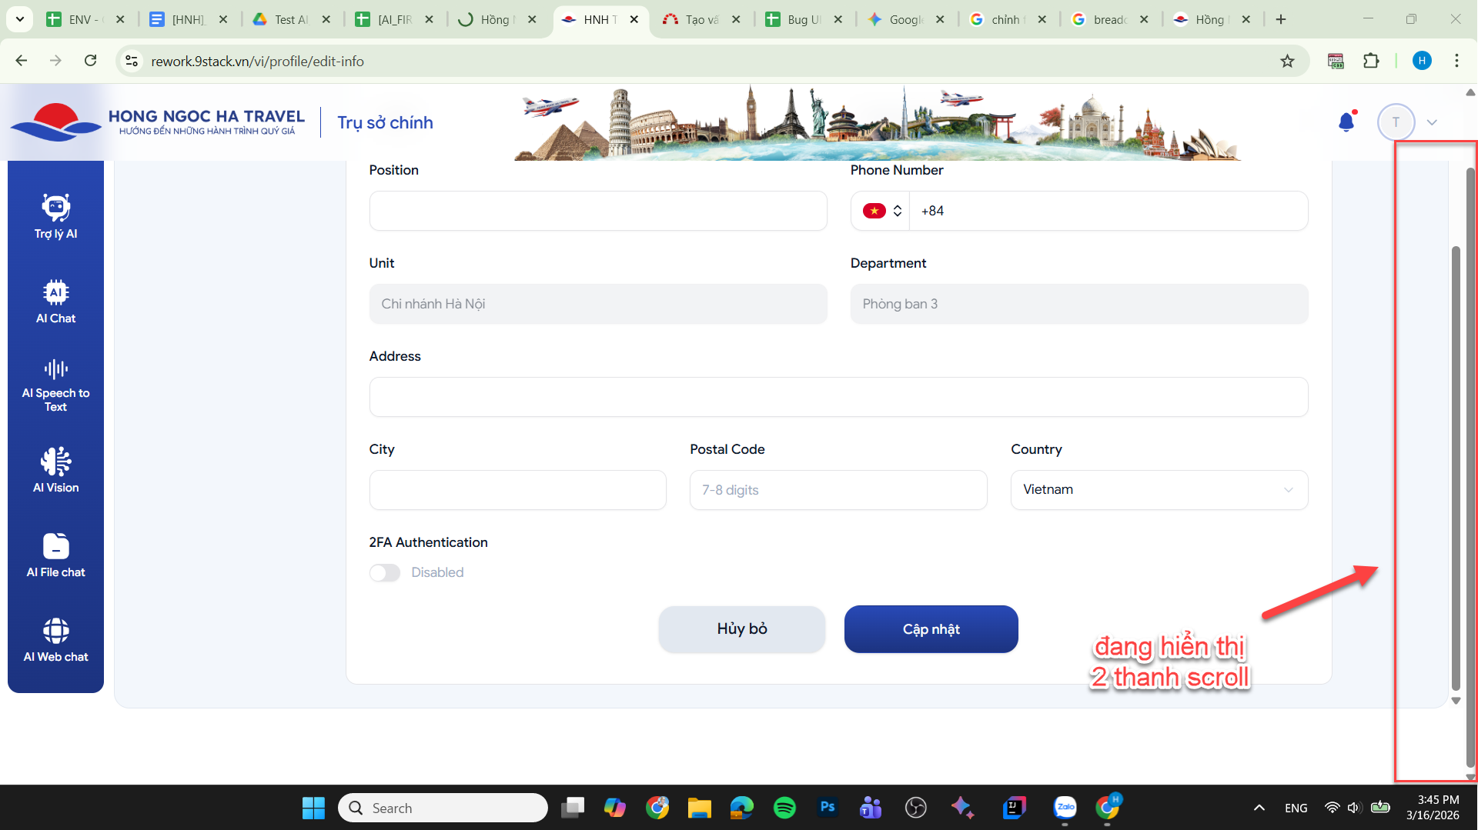
Task: Expand the user avatar menu chevron
Action: tap(1432, 122)
